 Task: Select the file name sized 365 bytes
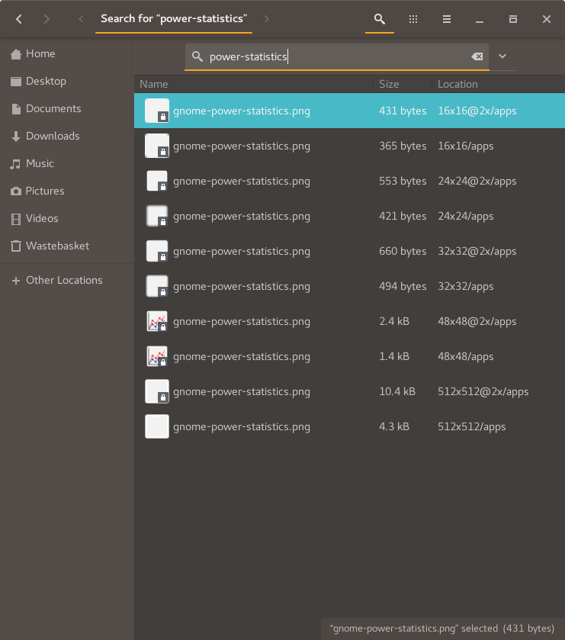[x=242, y=146]
